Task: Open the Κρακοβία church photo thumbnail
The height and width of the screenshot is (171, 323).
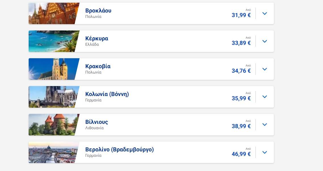Action: tap(53, 69)
